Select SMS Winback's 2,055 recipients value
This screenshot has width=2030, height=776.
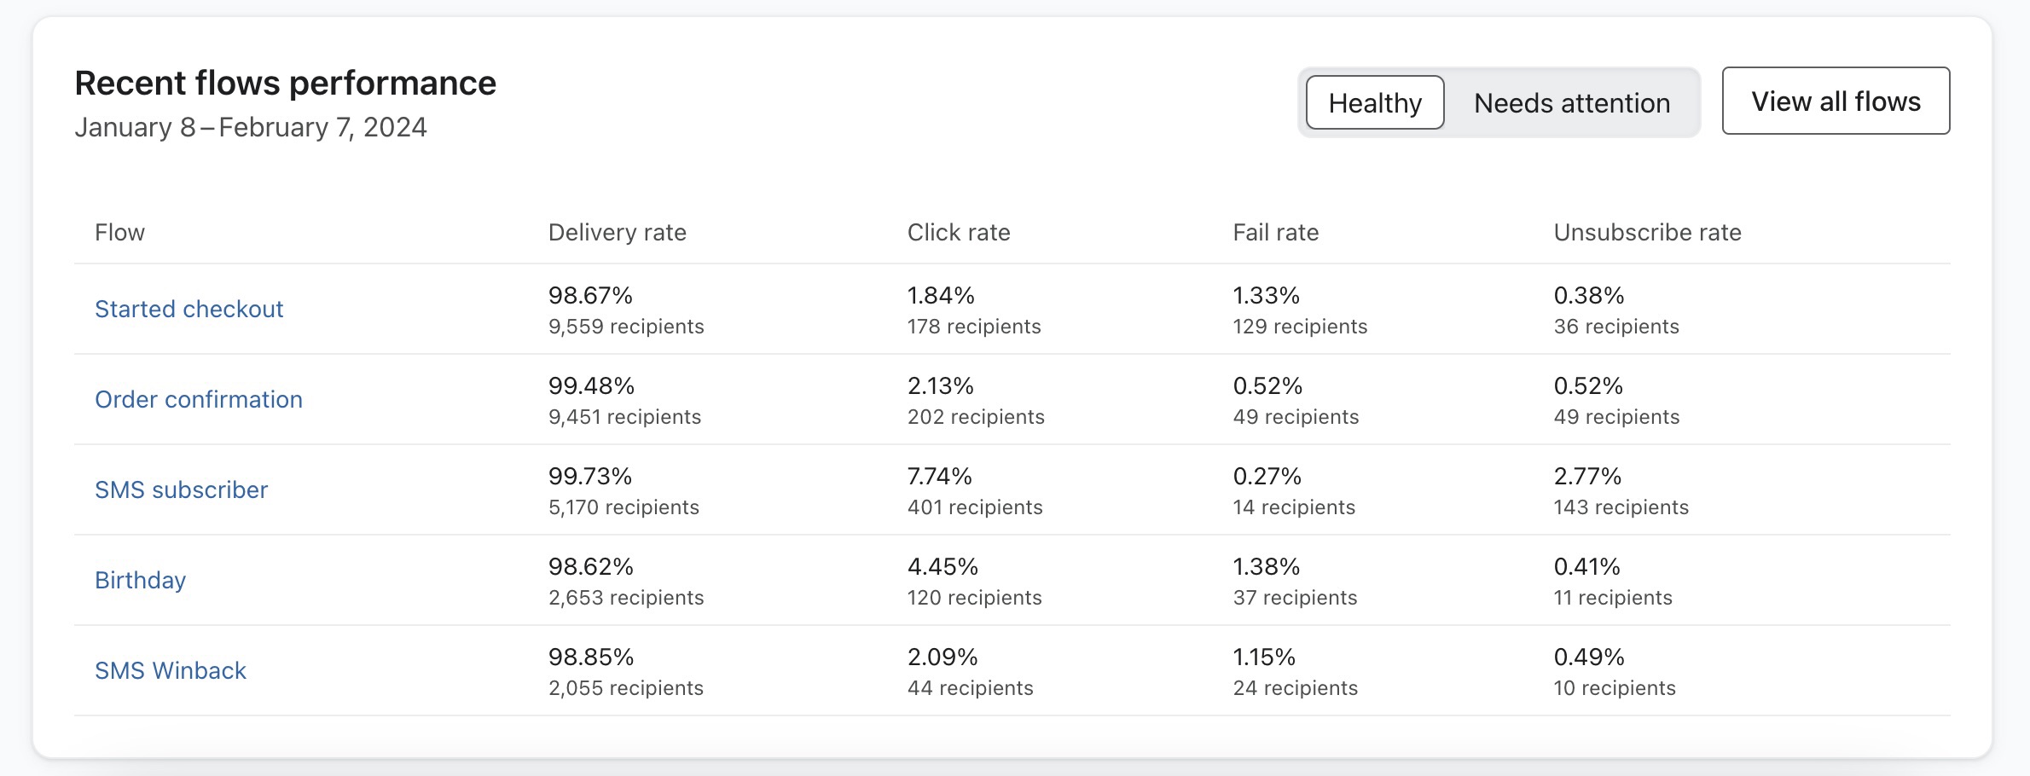coord(625,687)
